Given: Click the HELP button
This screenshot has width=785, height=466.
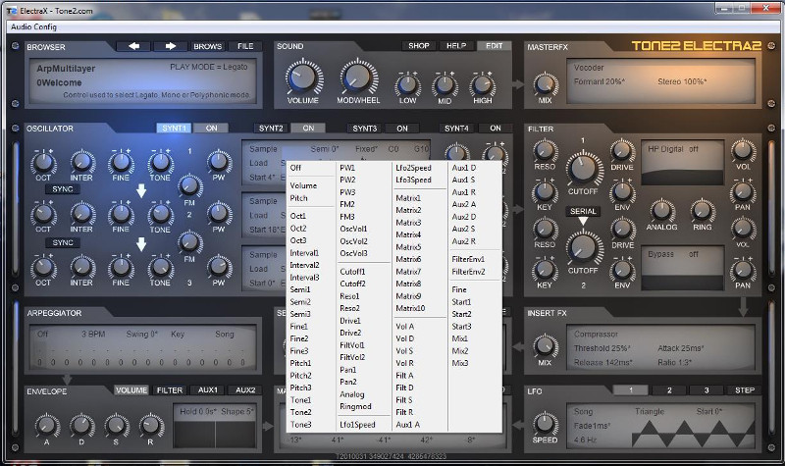Looking at the screenshot, I should click(456, 45).
